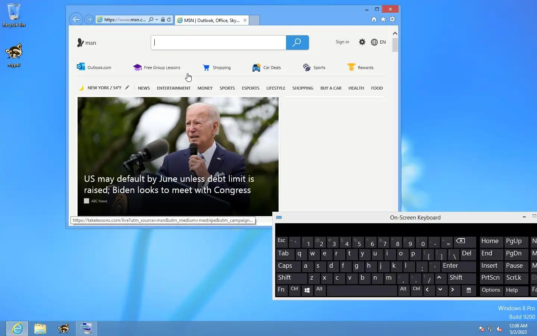This screenshot has width=537, height=336.
Task: Open the mypal raccoon taskbar icon
Action: click(63, 329)
